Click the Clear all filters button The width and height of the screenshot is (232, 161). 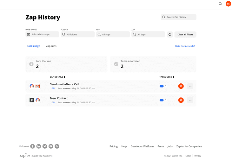pos(185,34)
